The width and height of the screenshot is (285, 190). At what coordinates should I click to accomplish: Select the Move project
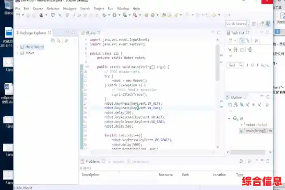point(27,53)
